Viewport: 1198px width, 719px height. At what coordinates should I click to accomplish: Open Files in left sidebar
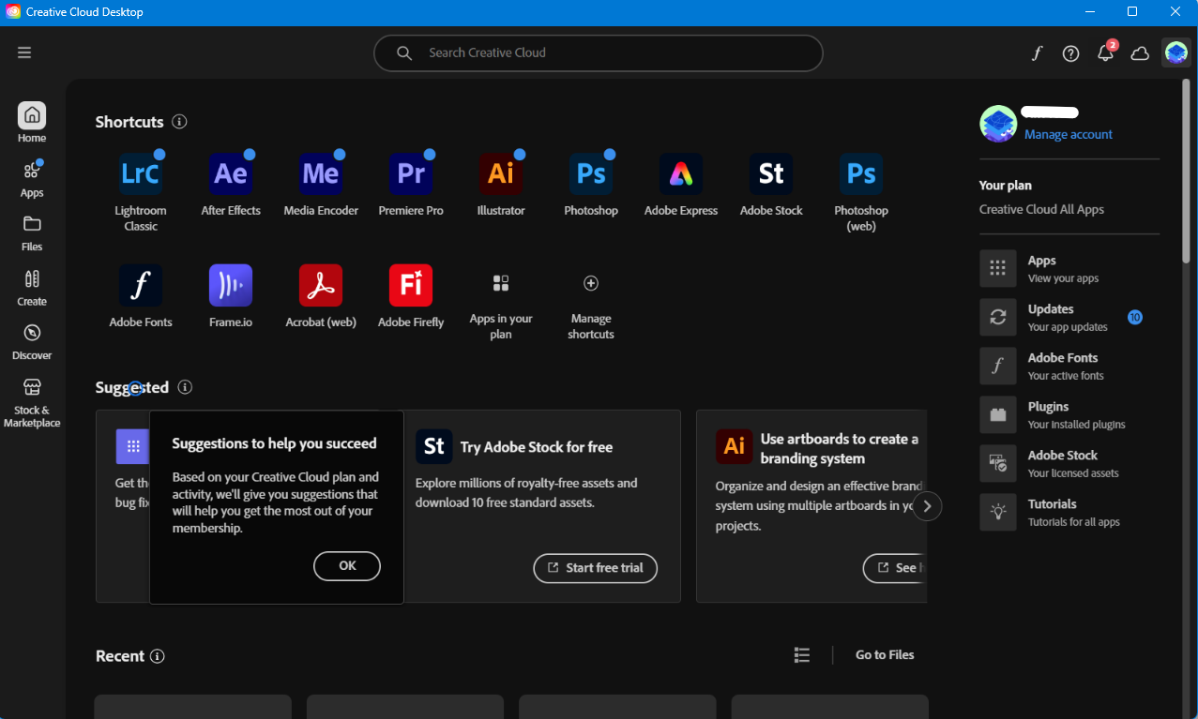pyautogui.click(x=32, y=232)
